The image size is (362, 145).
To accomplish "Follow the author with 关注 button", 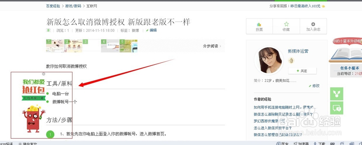I will click(x=302, y=71).
